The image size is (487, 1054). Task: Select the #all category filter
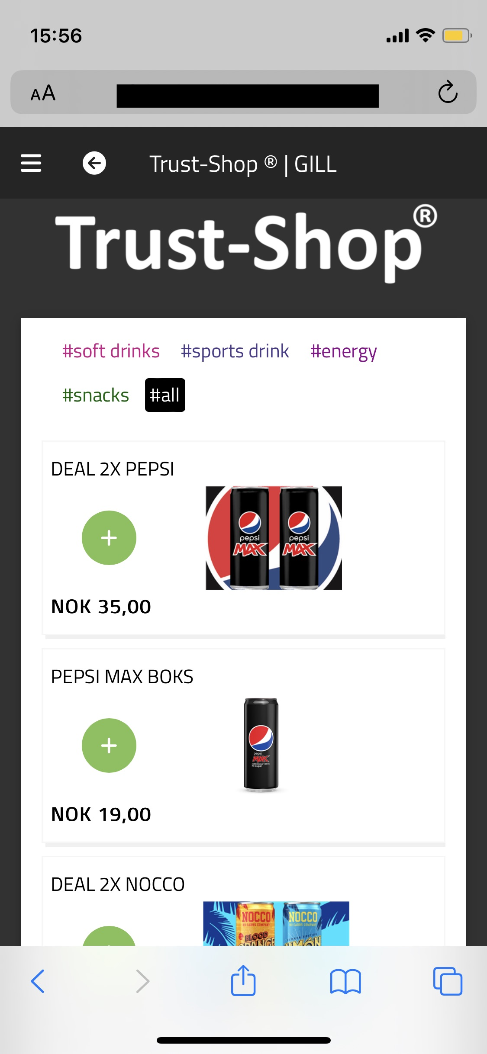pos(165,395)
